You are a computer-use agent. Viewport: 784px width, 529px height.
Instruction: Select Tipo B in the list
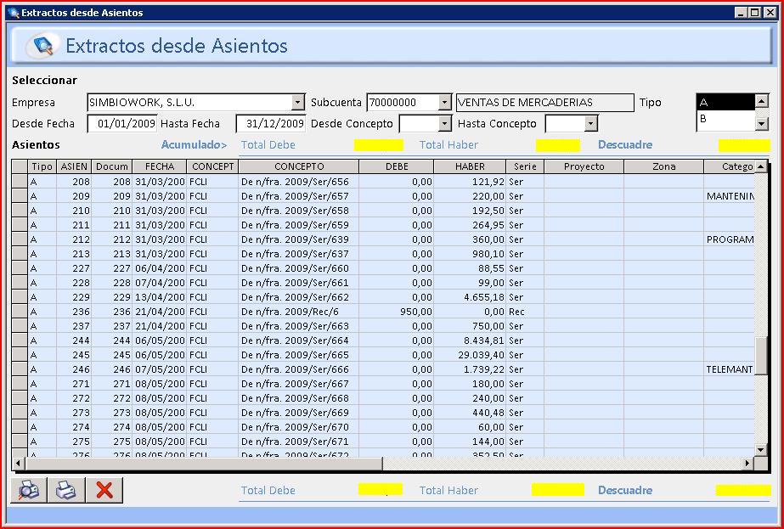click(x=725, y=119)
